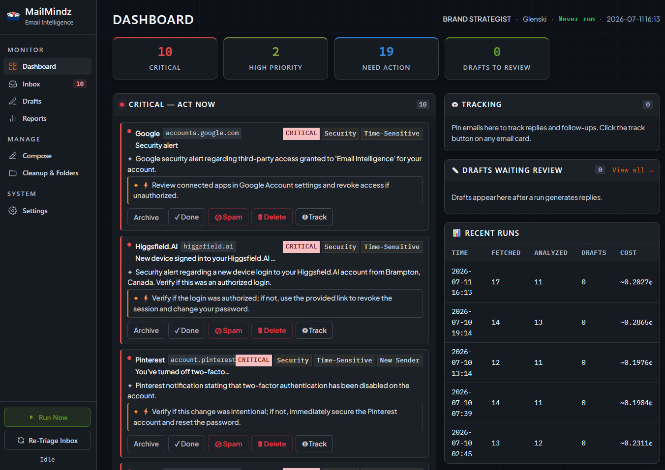The height and width of the screenshot is (470, 665).
Task: Track the Higgsfield.AI email
Action: pyautogui.click(x=314, y=331)
